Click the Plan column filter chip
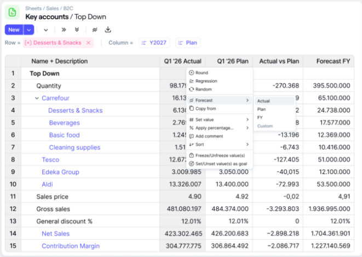The height and width of the screenshot is (257, 362). pyautogui.click(x=188, y=43)
